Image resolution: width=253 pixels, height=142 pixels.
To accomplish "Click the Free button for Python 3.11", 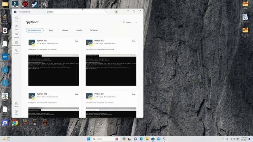I will tap(76, 41).
